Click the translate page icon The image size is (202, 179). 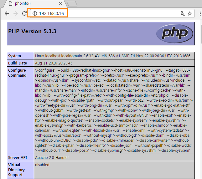(183, 13)
